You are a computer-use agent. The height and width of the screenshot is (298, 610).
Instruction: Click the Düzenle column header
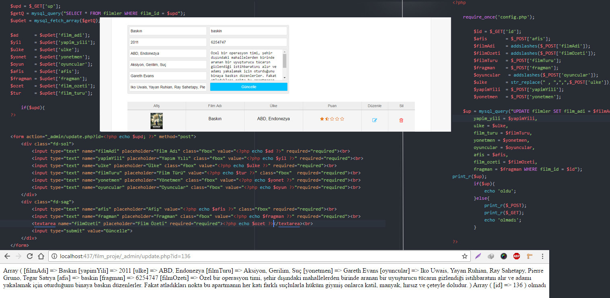(x=375, y=106)
